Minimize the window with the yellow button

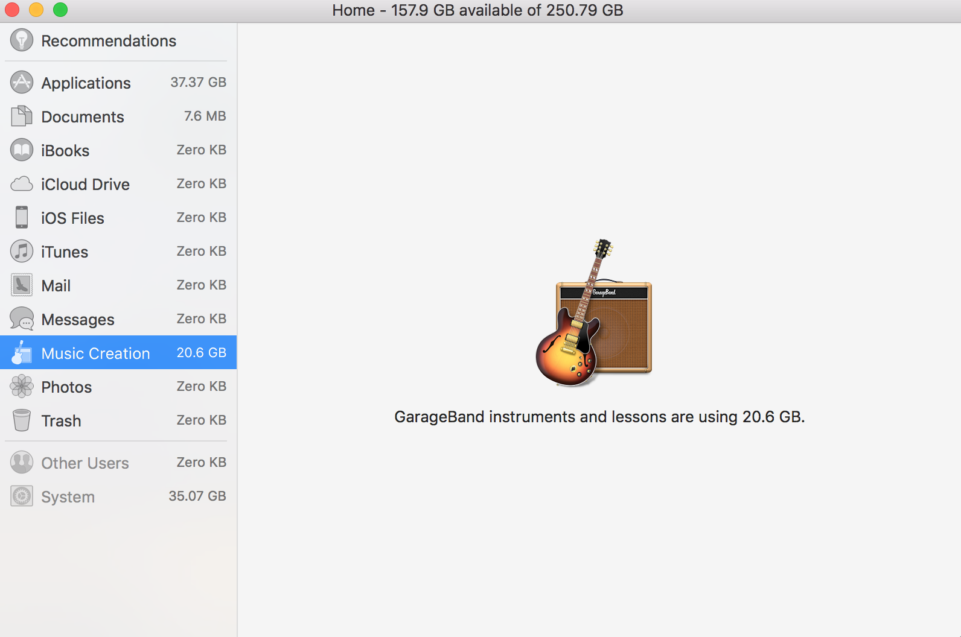[x=36, y=10]
